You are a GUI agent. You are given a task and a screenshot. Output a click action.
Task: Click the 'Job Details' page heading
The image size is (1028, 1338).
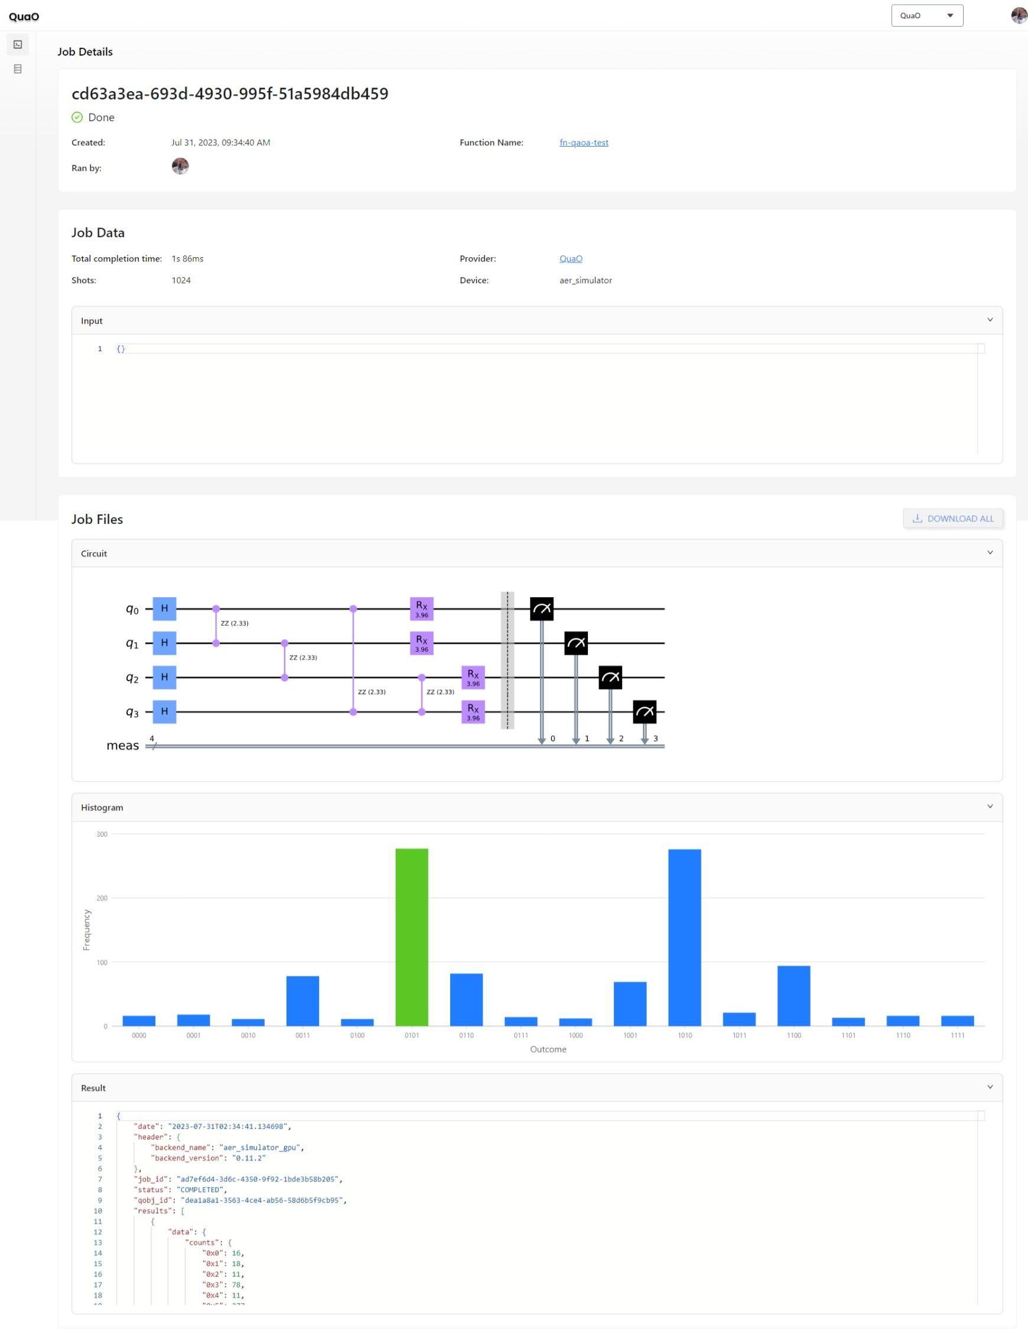click(85, 51)
